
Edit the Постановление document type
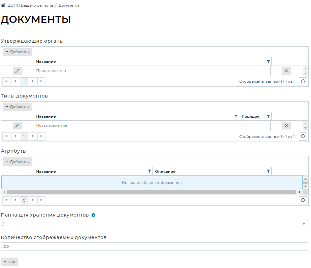pos(17,126)
